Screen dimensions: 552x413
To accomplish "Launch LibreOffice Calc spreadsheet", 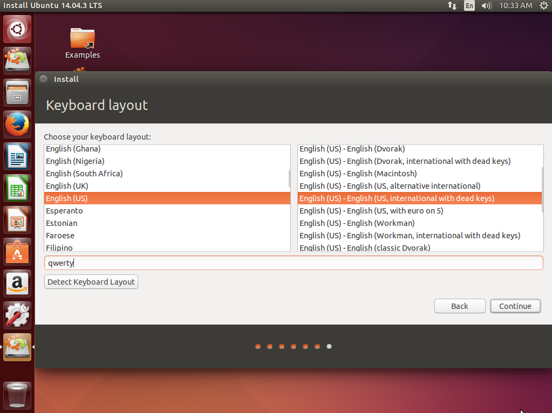I will coord(17,188).
